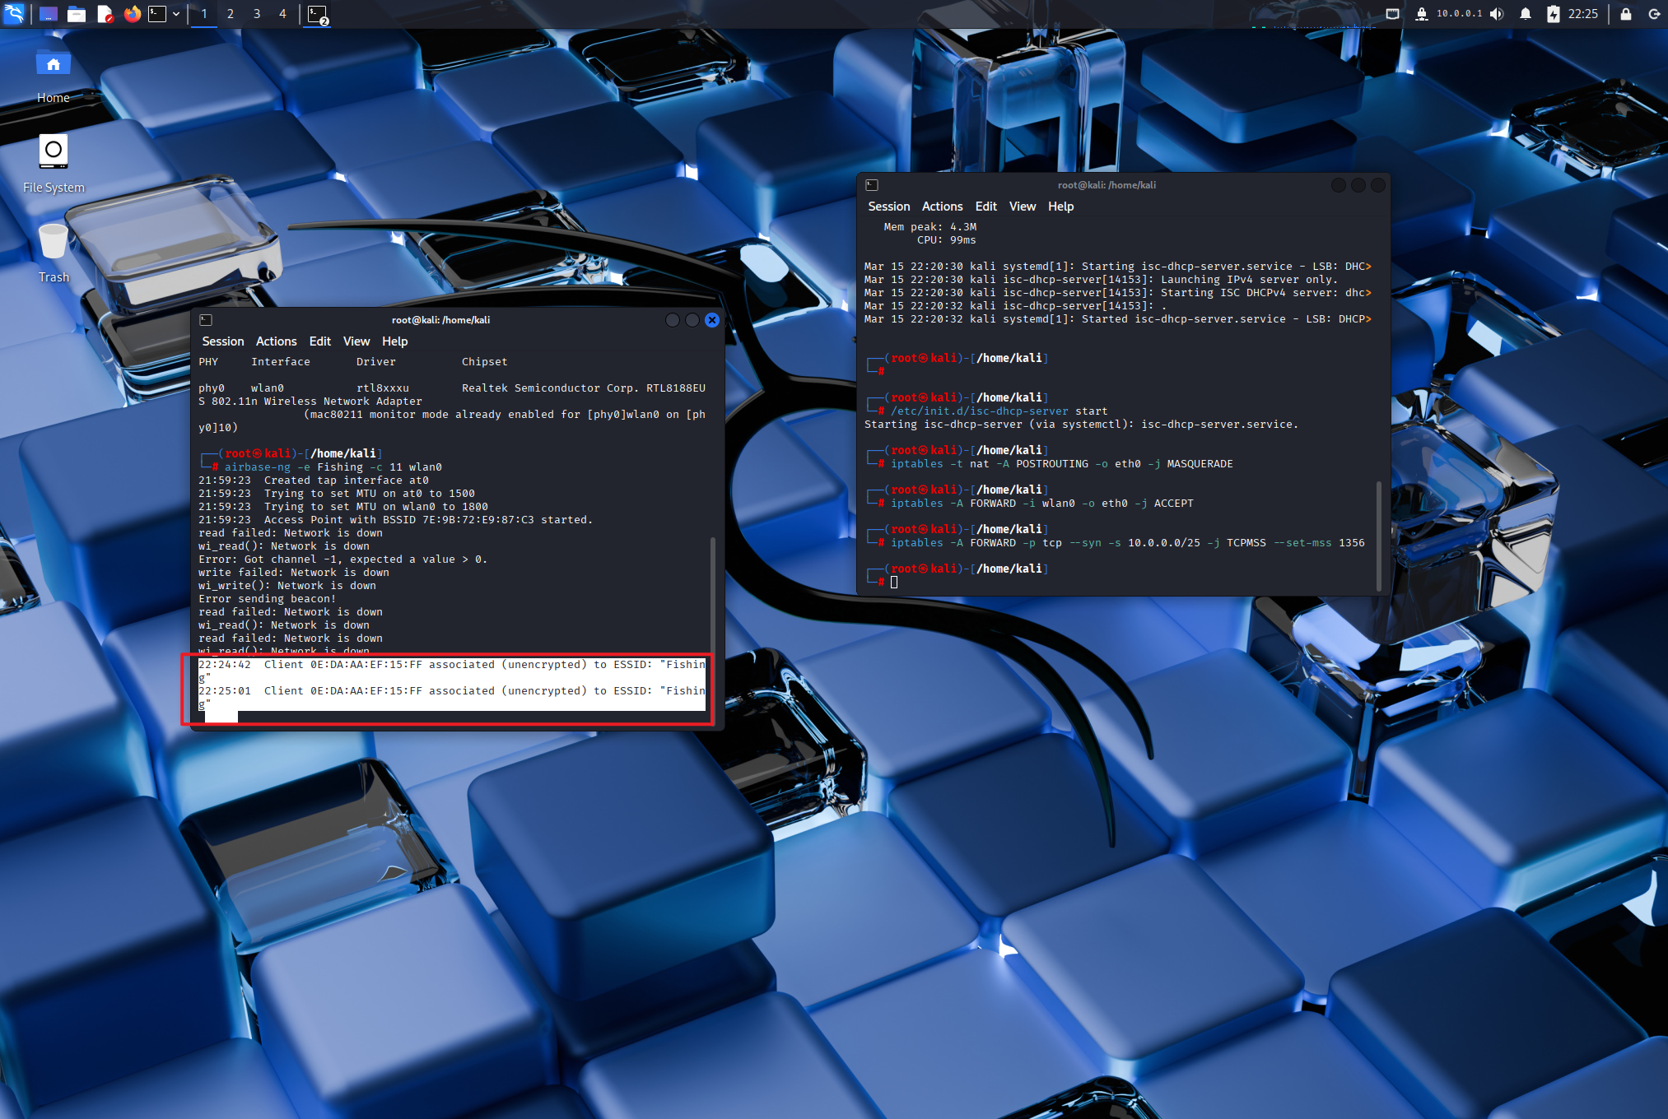Image resolution: width=1668 pixels, height=1119 pixels.
Task: Open Edit menu in iptables terminal
Action: 986,207
